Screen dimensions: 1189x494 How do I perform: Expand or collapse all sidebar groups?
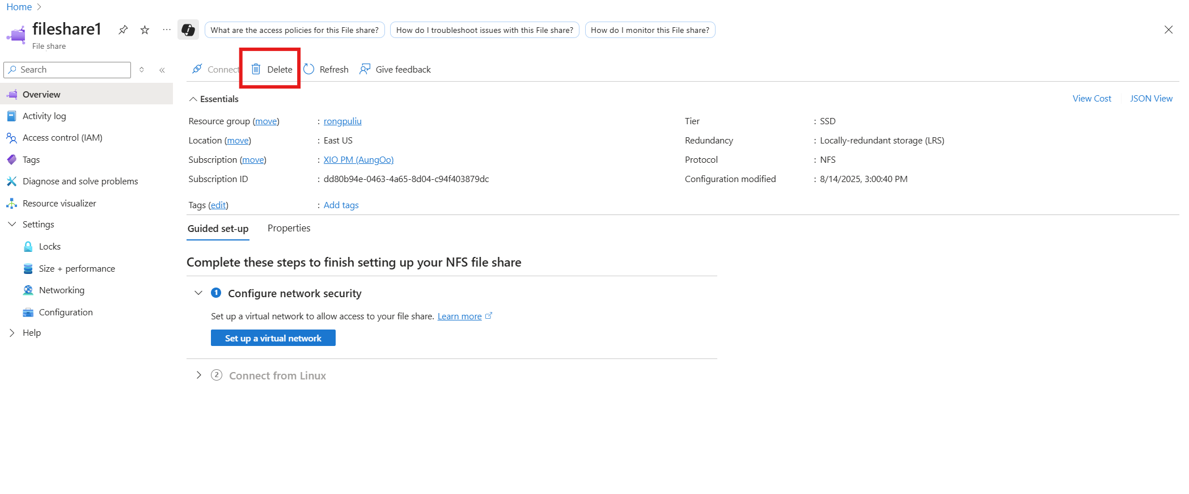tap(142, 70)
